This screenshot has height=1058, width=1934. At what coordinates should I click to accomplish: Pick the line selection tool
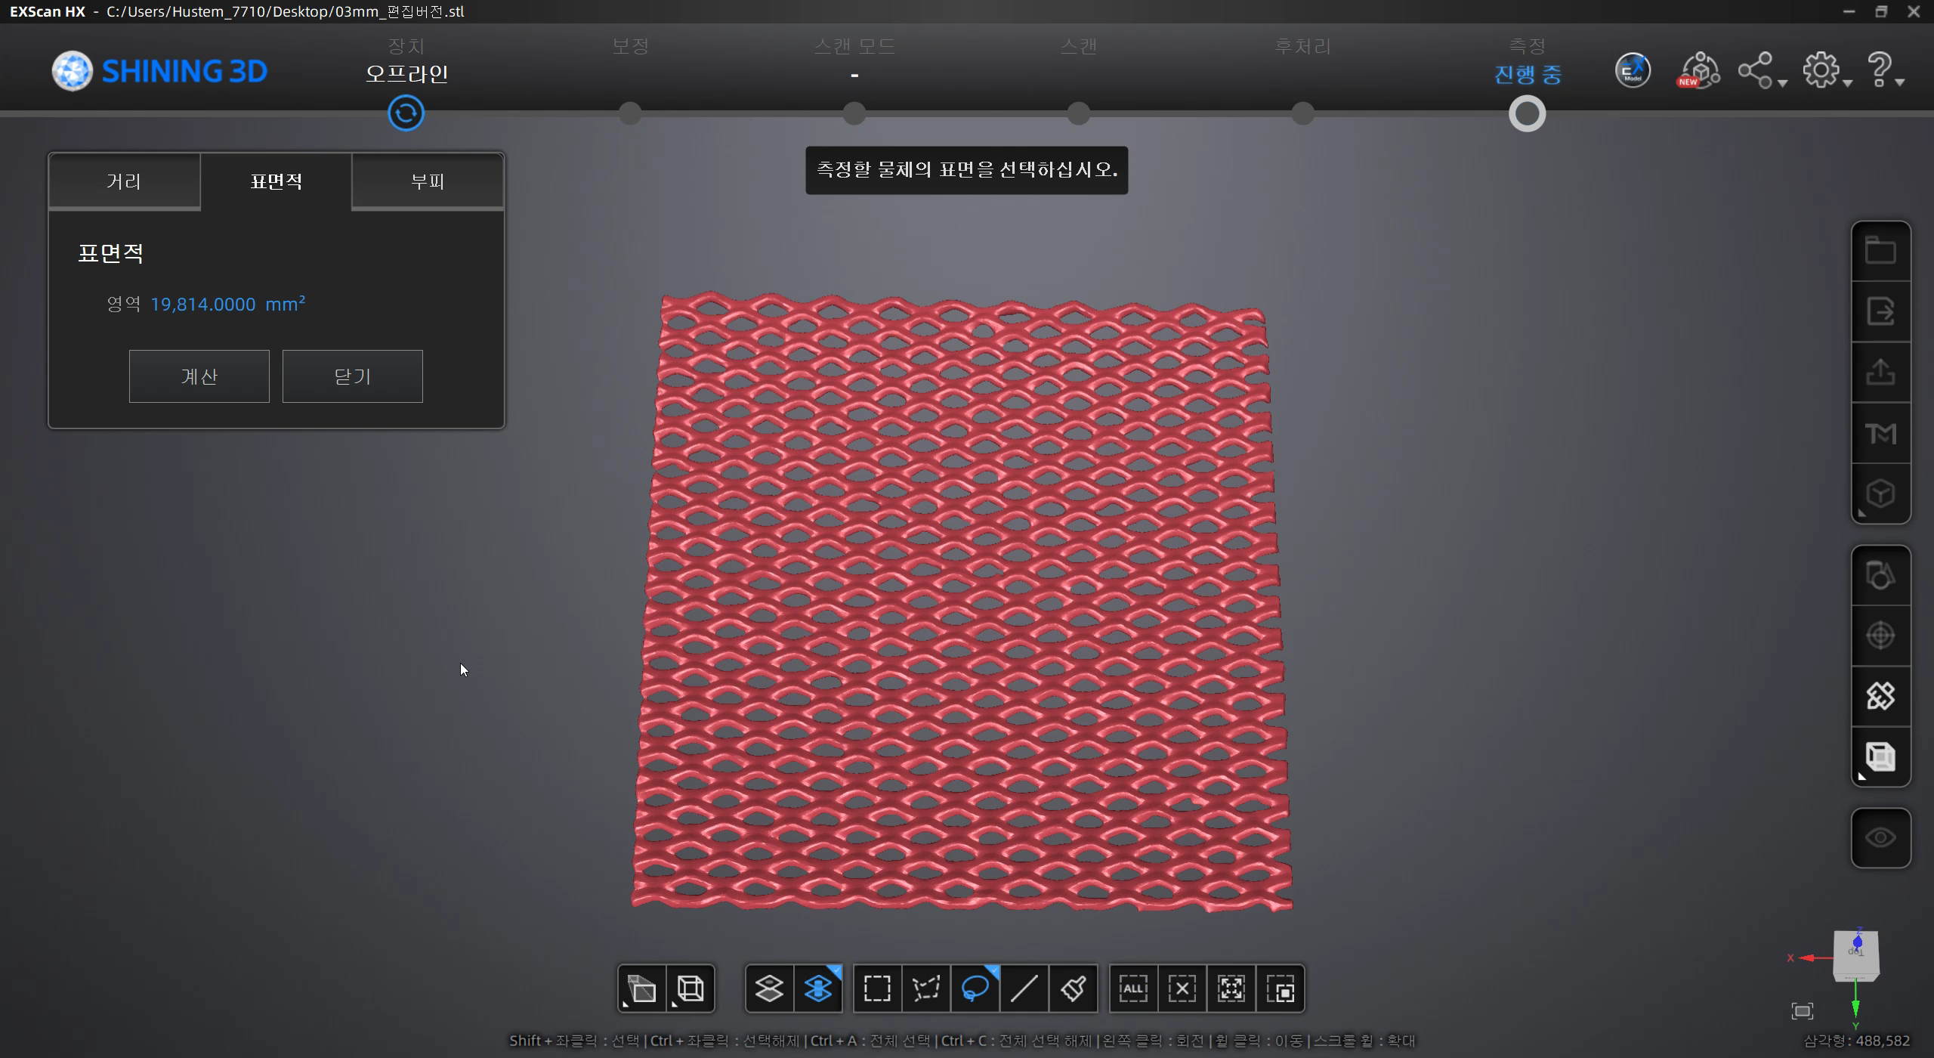pos(1024,988)
